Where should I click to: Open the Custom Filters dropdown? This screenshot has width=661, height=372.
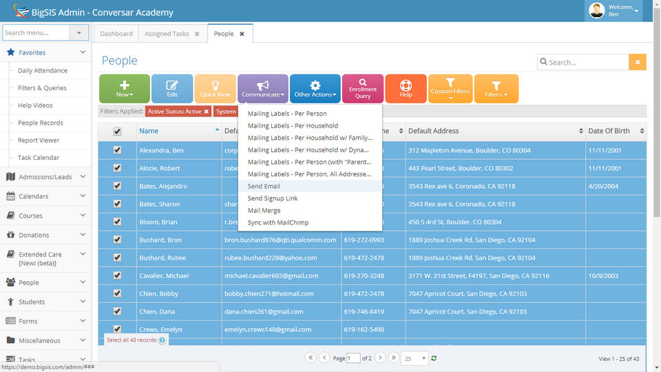pyautogui.click(x=450, y=89)
